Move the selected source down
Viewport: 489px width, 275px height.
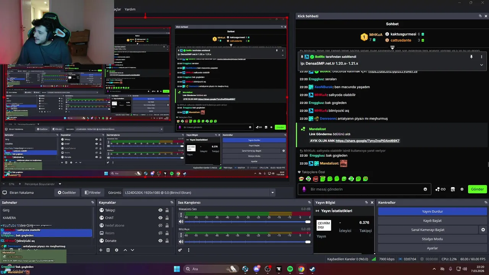132,250
